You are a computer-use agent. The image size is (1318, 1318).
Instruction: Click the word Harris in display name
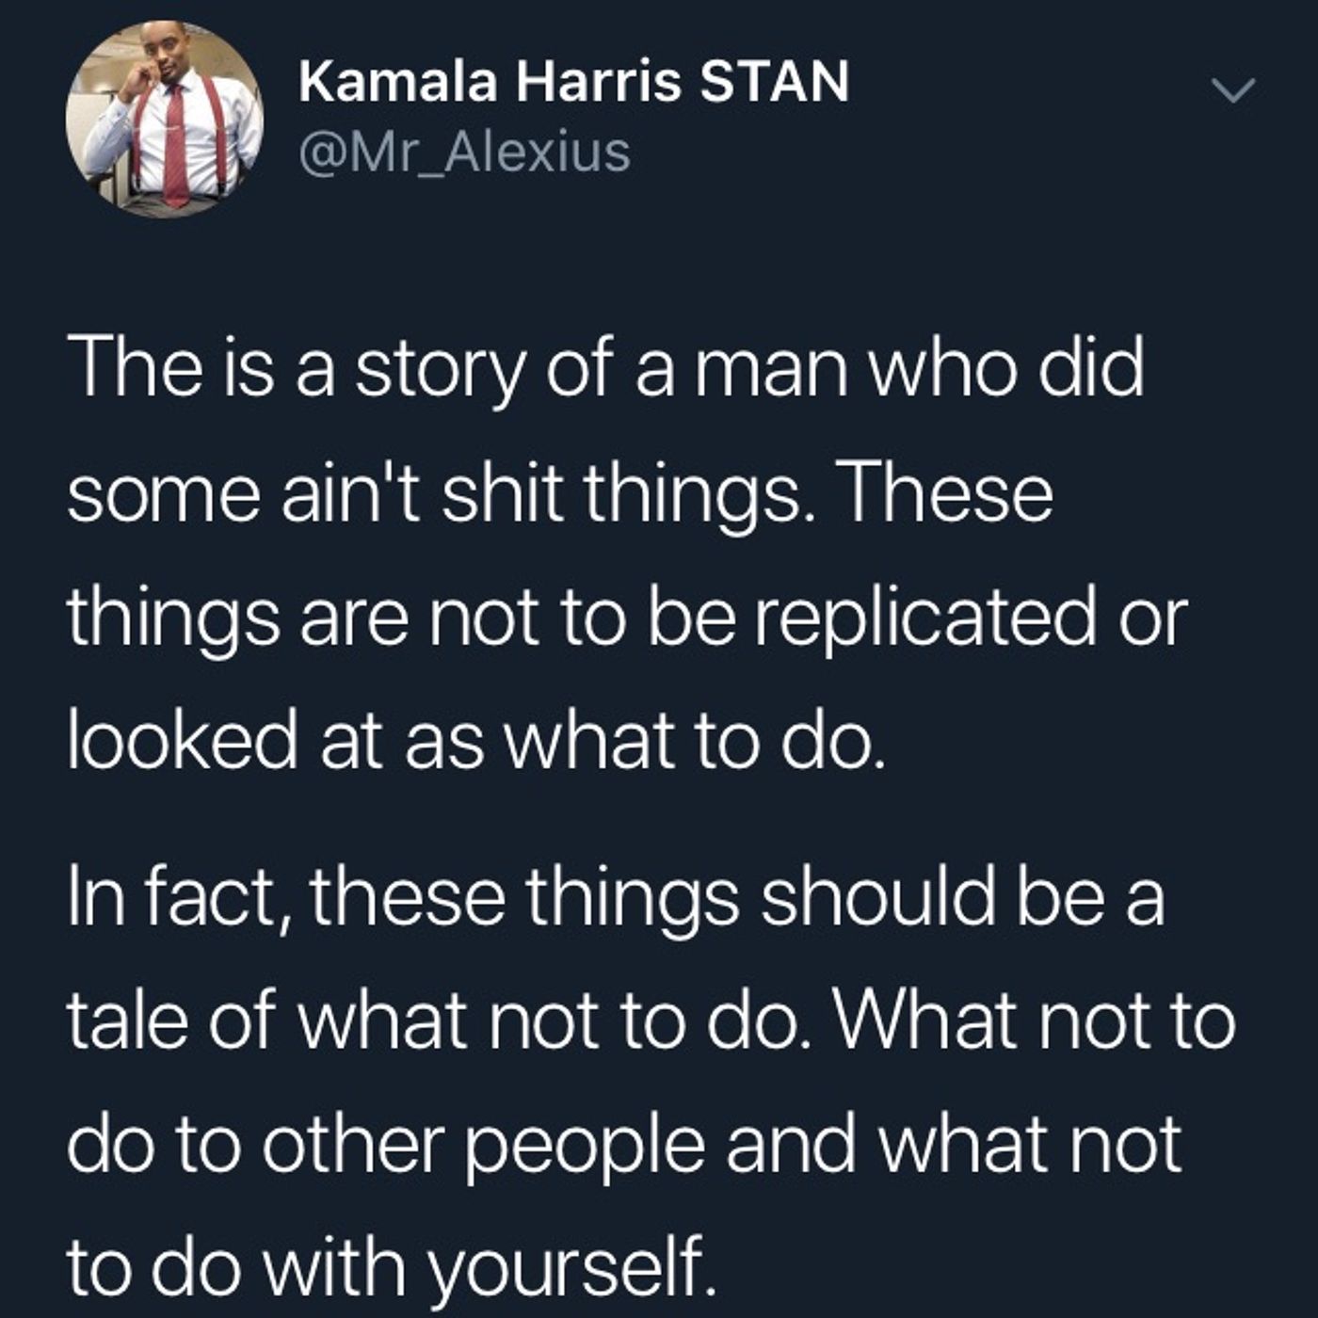click(x=599, y=81)
